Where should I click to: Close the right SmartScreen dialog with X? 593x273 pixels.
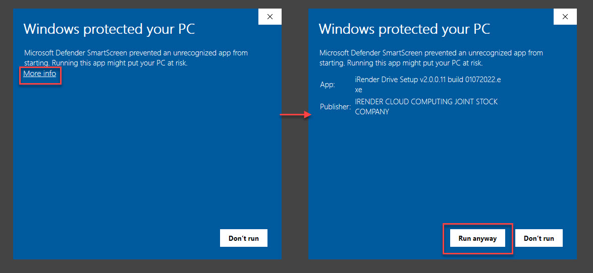[565, 17]
